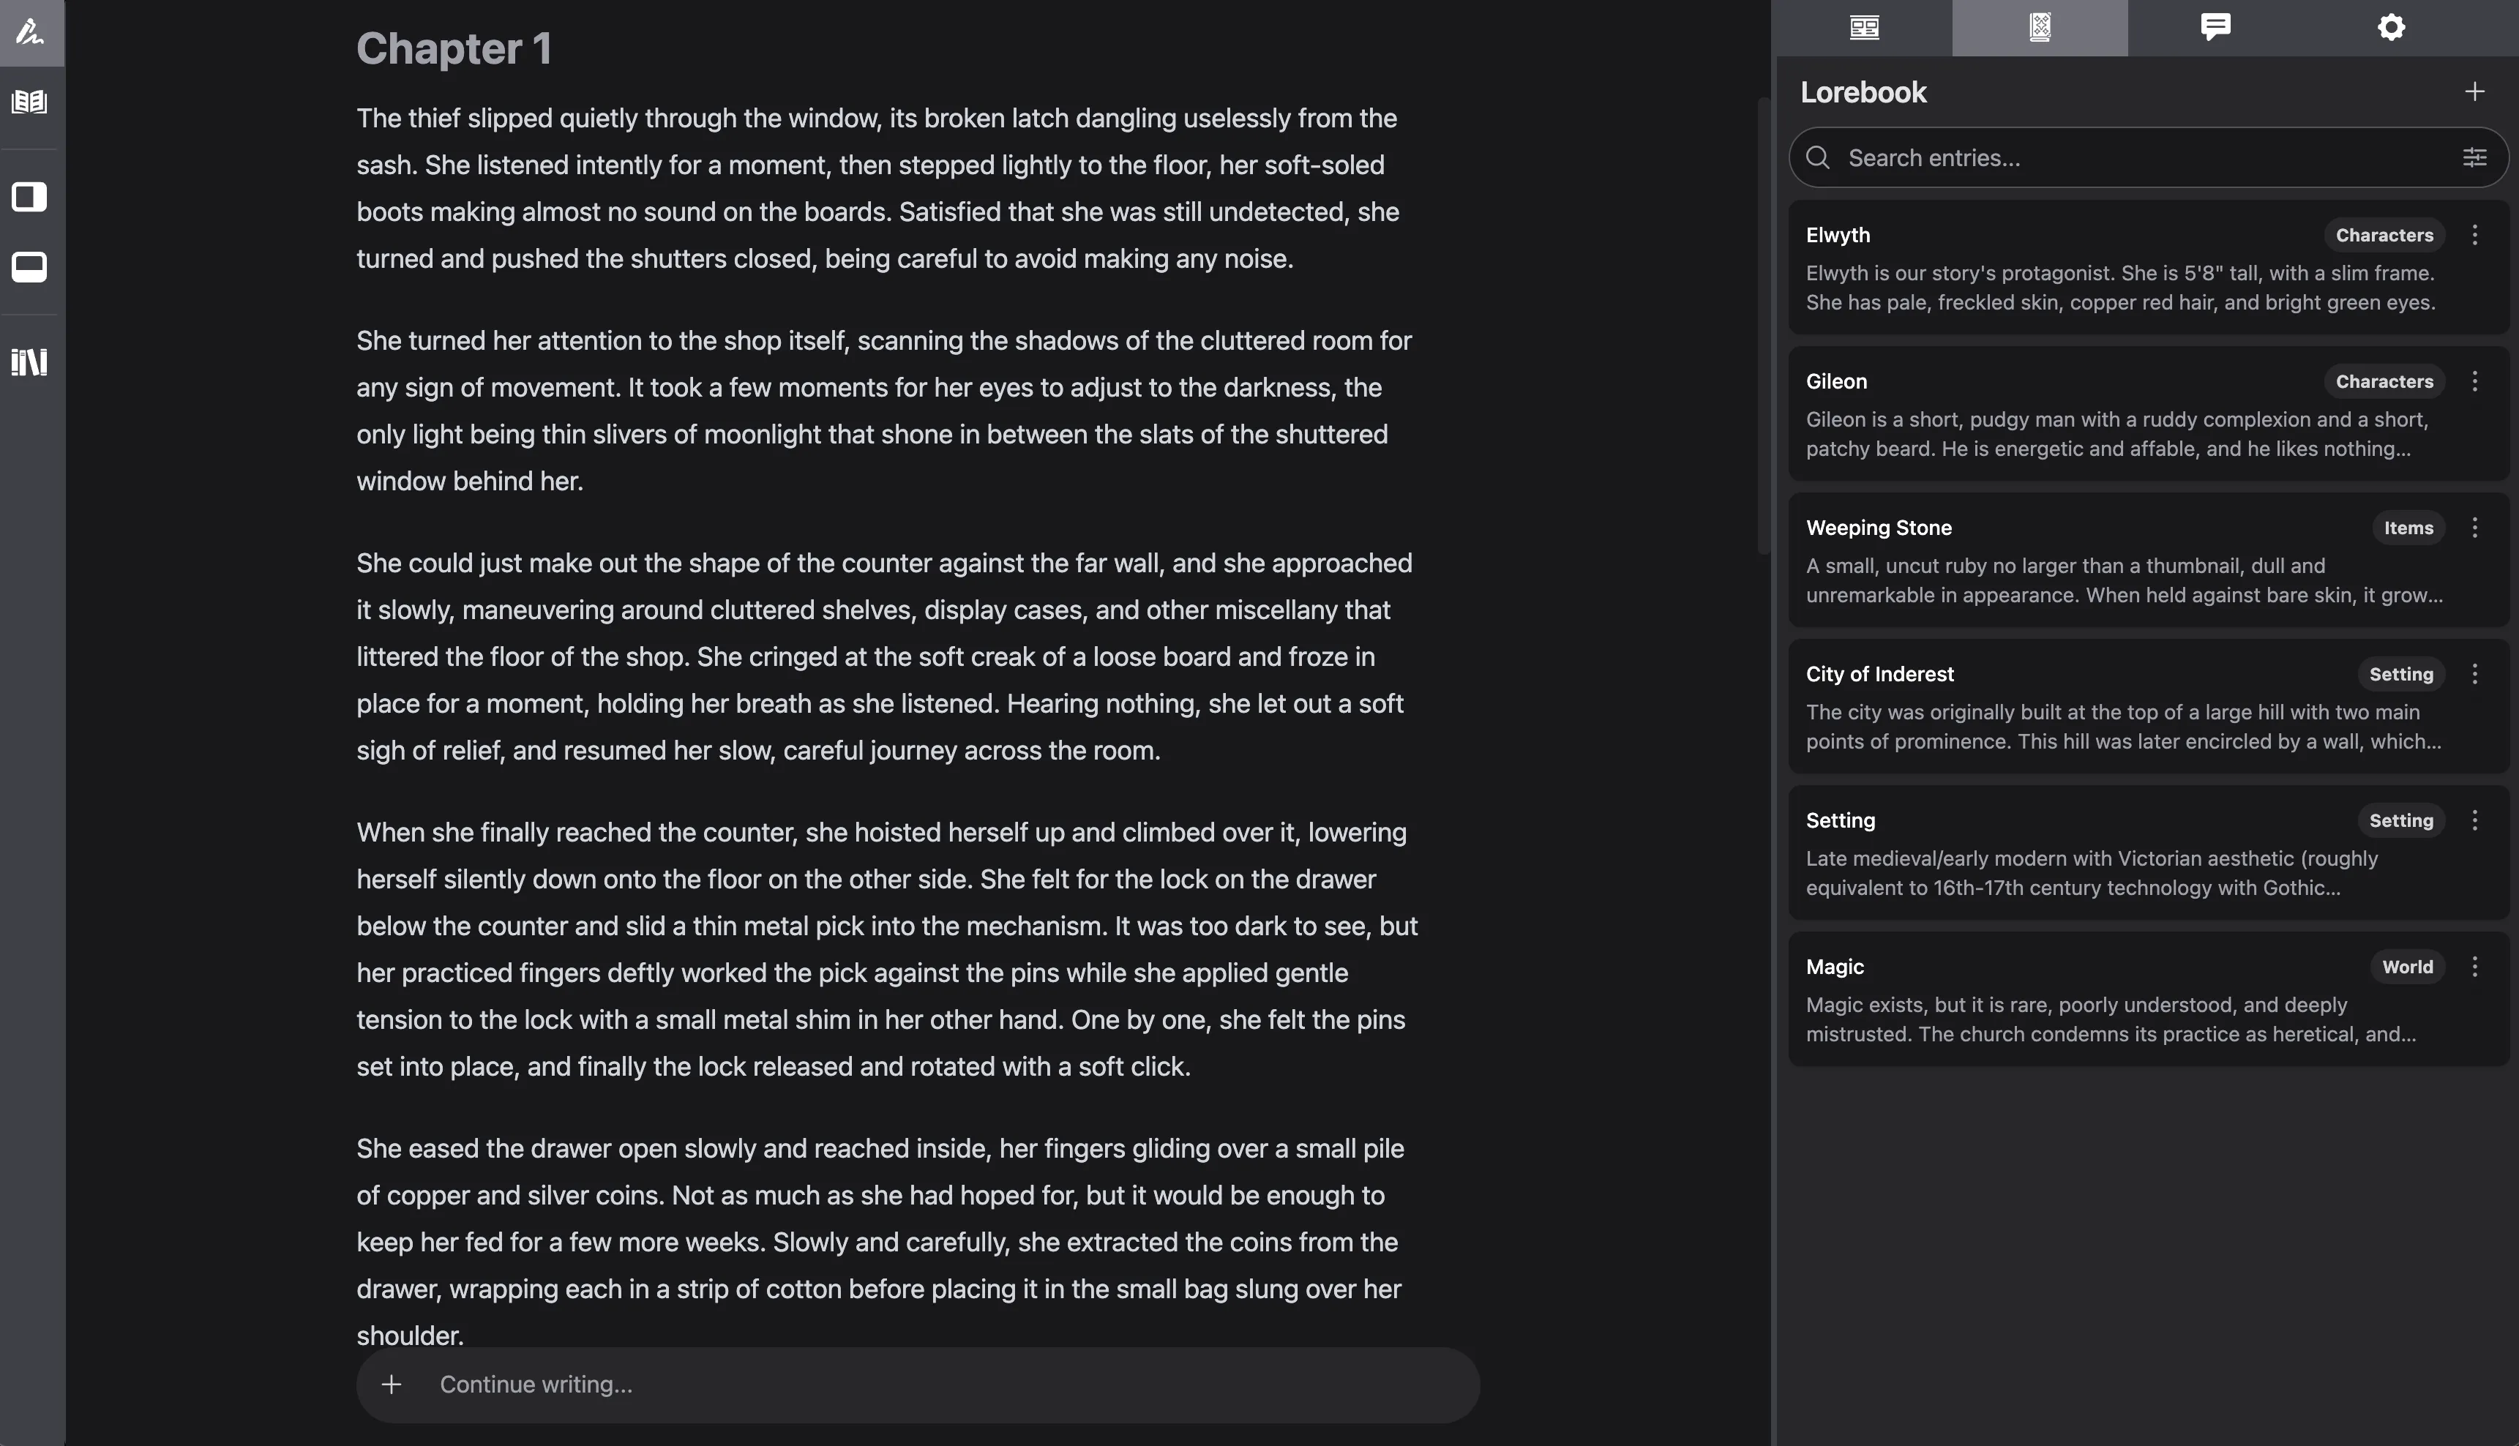Screen dimensions: 2519x1446
Task: Open the City of Inderest entry
Action: pos(2085,707)
